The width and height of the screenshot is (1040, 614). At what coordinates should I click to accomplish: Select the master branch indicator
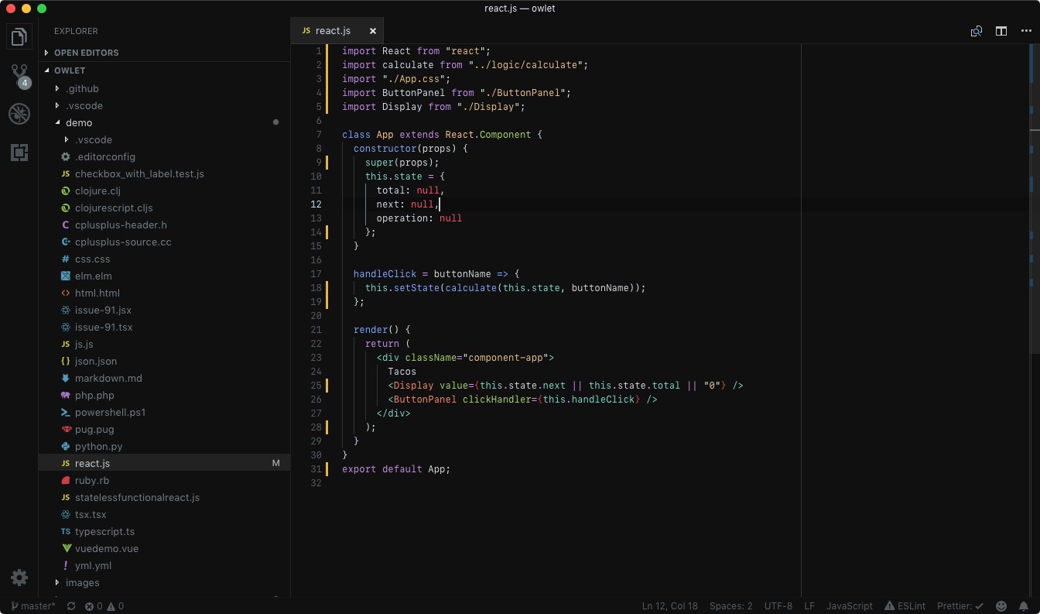coord(33,606)
